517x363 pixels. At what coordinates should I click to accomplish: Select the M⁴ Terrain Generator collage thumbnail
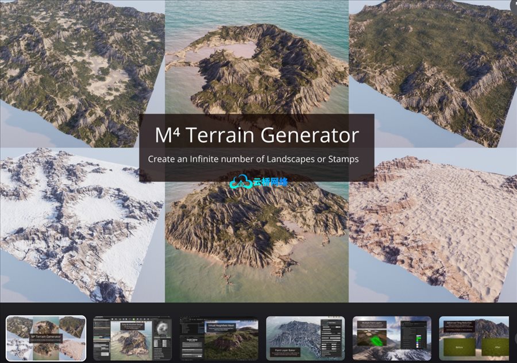click(46, 338)
